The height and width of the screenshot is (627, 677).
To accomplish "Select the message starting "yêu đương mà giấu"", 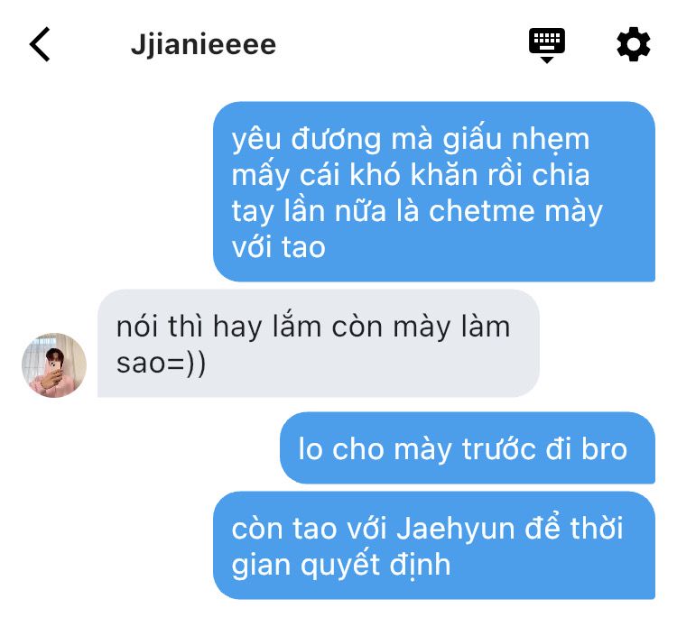I will coord(434,191).
